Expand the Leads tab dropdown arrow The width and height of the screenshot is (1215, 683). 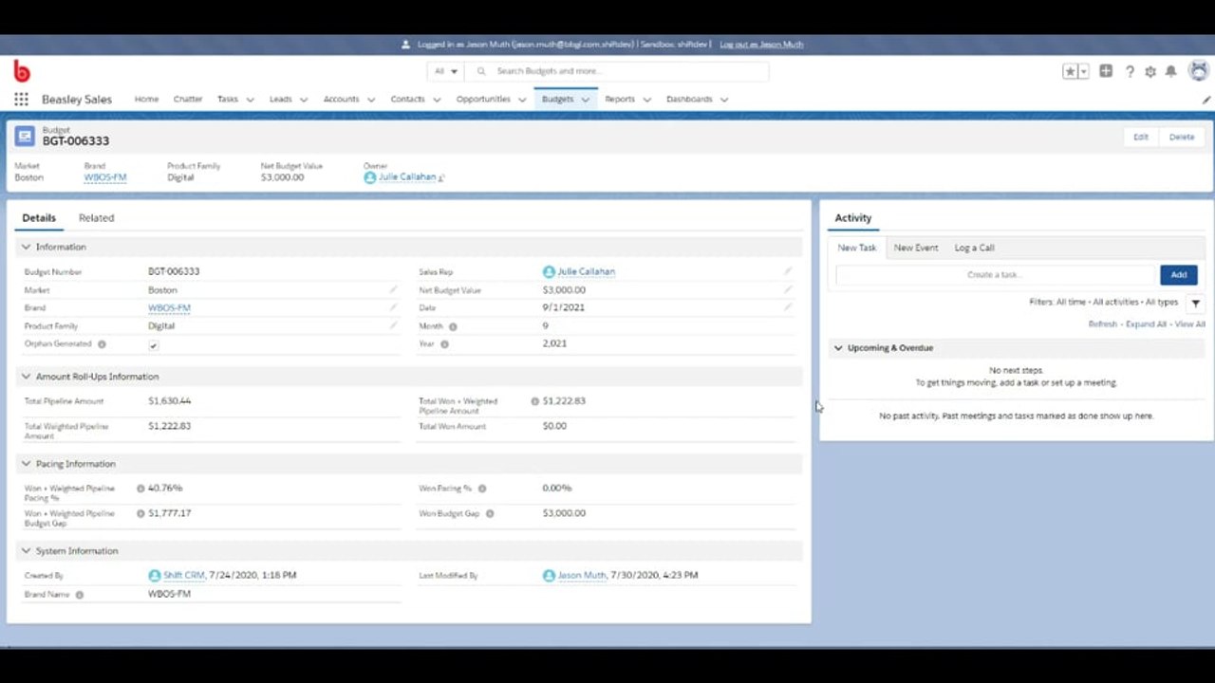(304, 100)
